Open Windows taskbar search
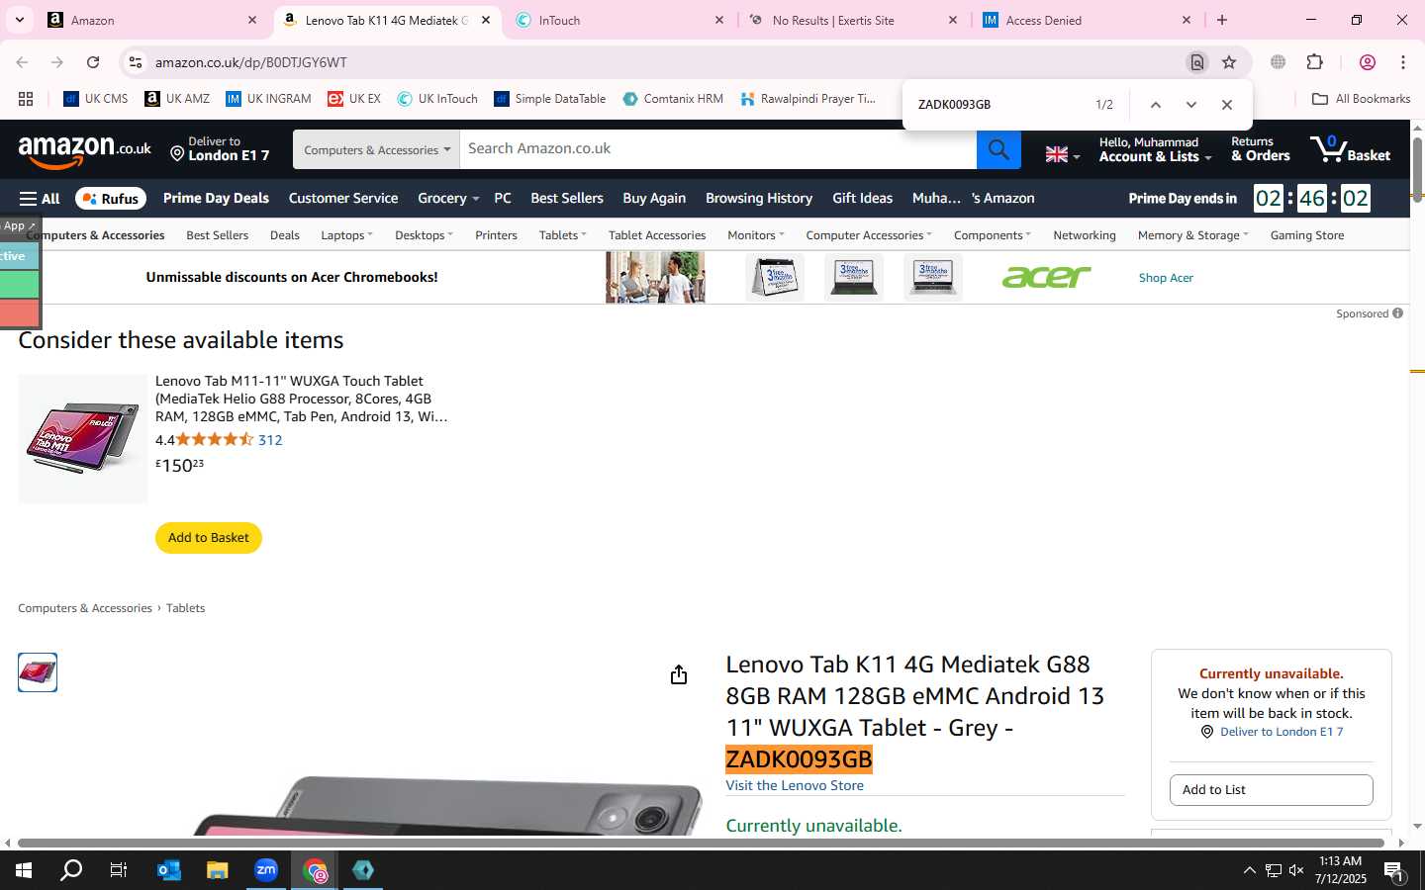 pyautogui.click(x=71, y=870)
